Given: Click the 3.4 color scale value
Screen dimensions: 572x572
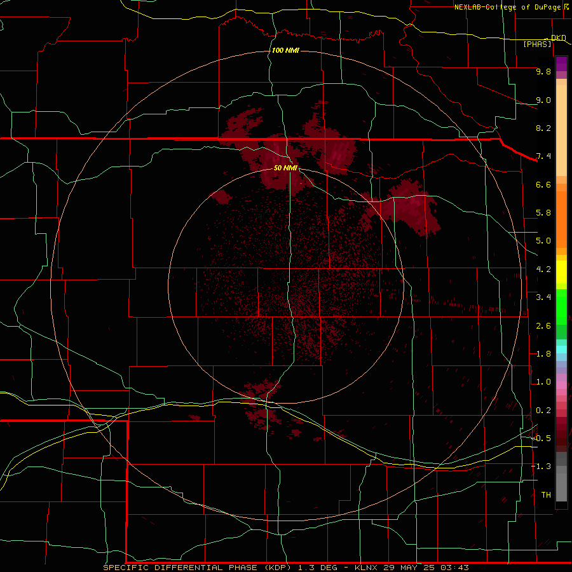Looking at the screenshot, I should 543,297.
